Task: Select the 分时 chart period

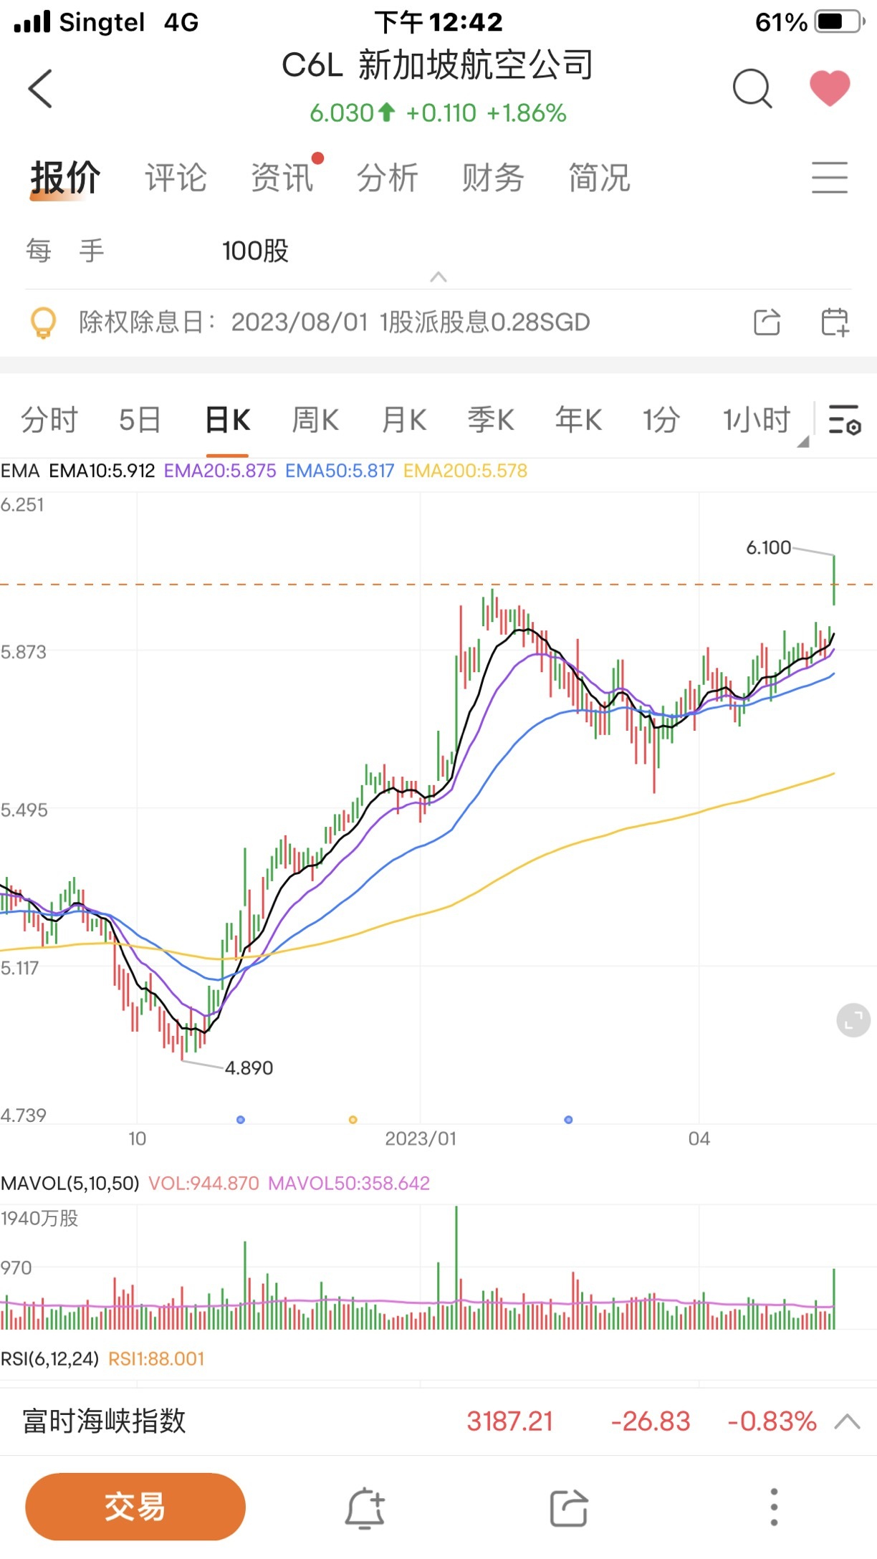Action: pyautogui.click(x=49, y=420)
